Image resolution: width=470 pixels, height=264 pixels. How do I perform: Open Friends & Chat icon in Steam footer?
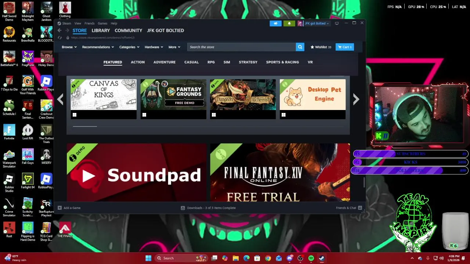click(360, 208)
